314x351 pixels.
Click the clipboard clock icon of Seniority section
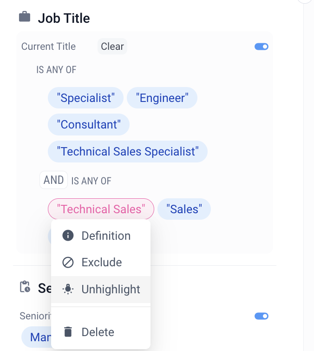click(x=25, y=287)
